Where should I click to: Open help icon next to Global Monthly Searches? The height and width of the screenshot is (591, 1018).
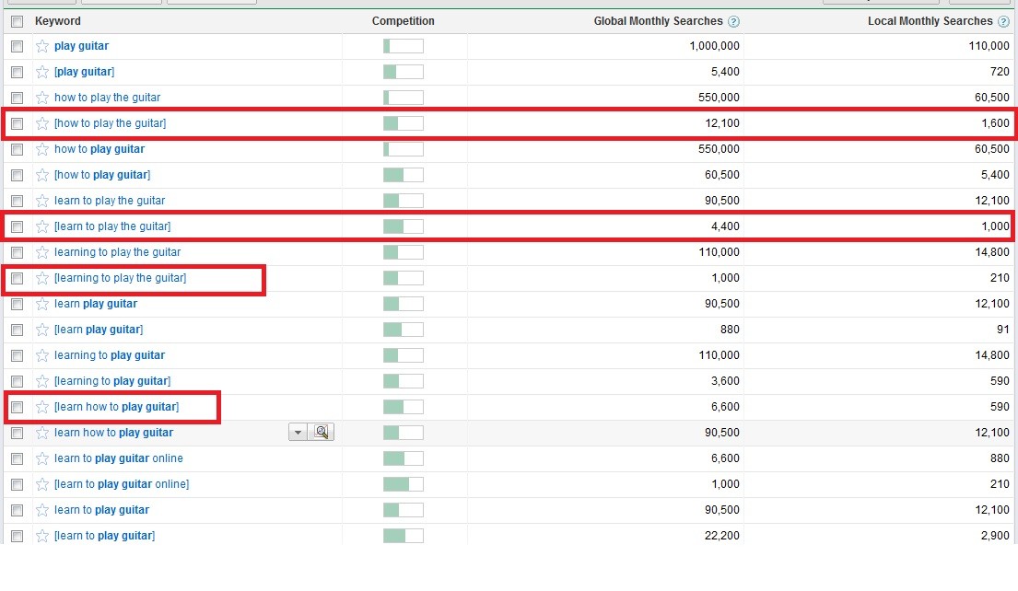click(733, 21)
